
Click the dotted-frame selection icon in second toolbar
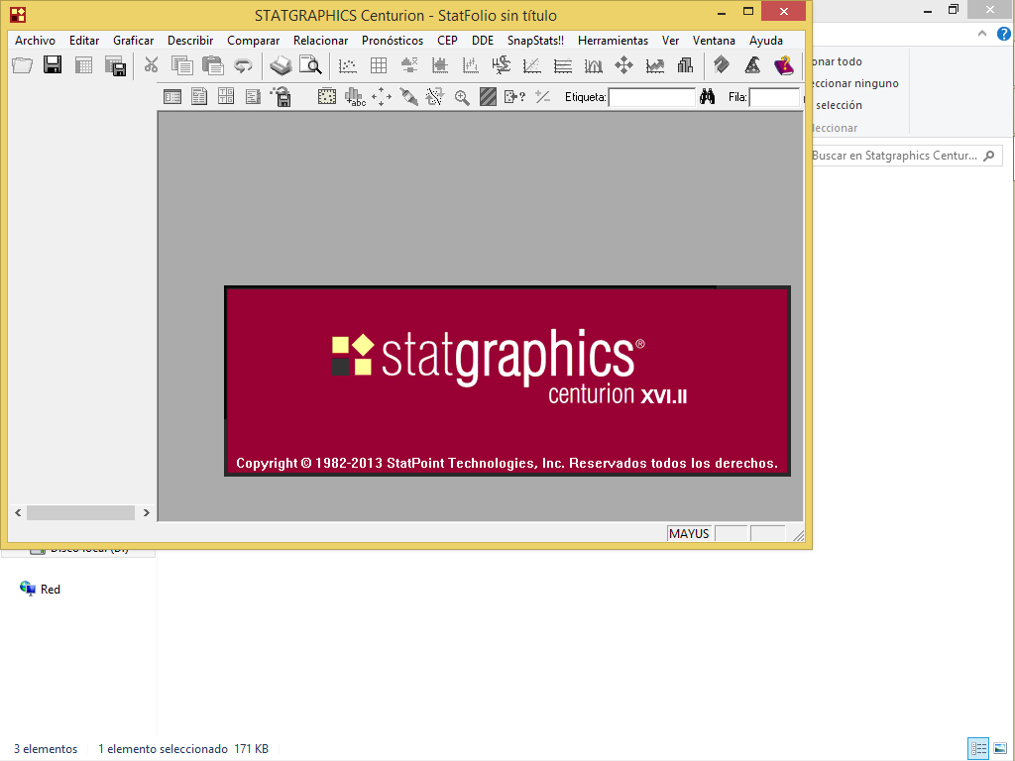(327, 97)
